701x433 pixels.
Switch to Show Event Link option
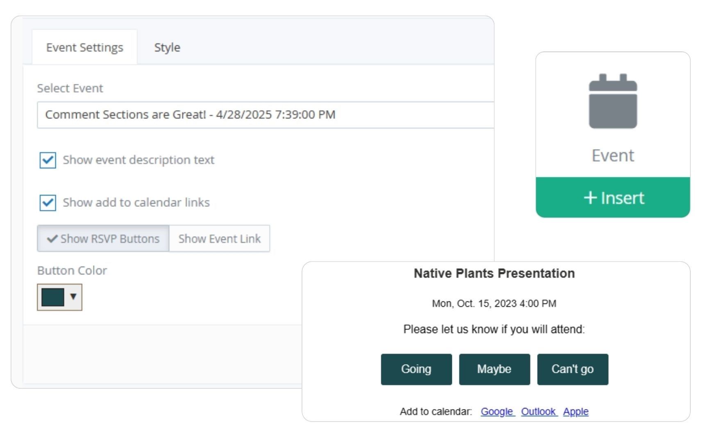click(219, 238)
